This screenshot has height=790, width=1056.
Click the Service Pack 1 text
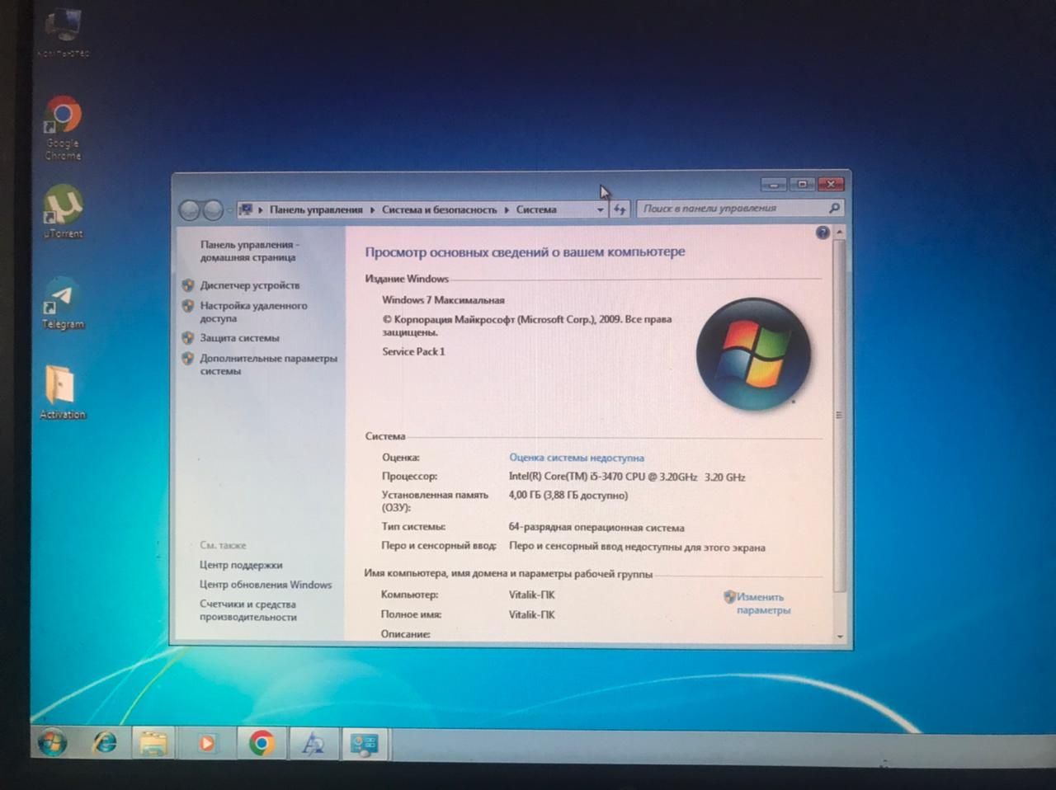pos(413,351)
